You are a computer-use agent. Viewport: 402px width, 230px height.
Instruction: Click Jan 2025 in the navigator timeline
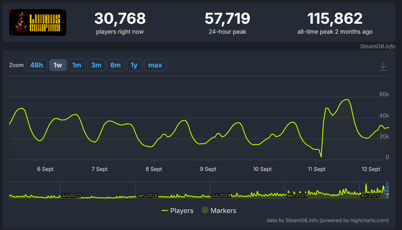[x=297, y=195]
